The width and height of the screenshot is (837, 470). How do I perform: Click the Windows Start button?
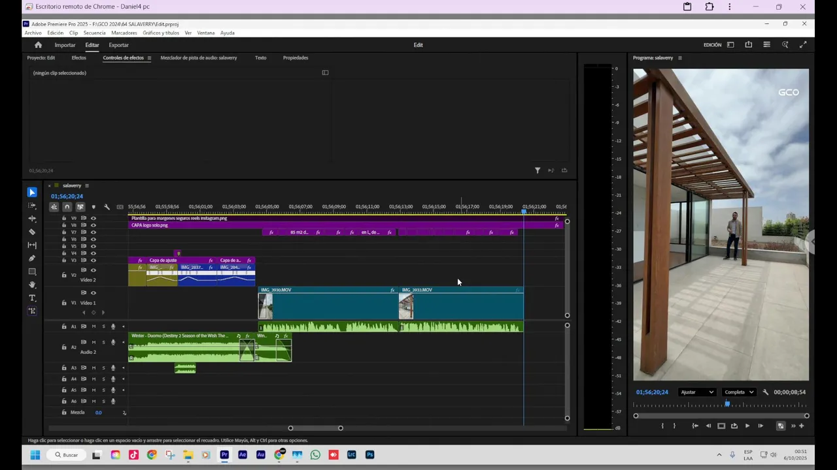(35, 455)
